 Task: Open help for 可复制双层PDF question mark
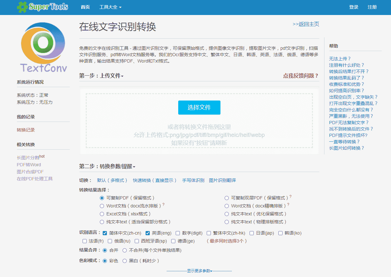(291, 197)
